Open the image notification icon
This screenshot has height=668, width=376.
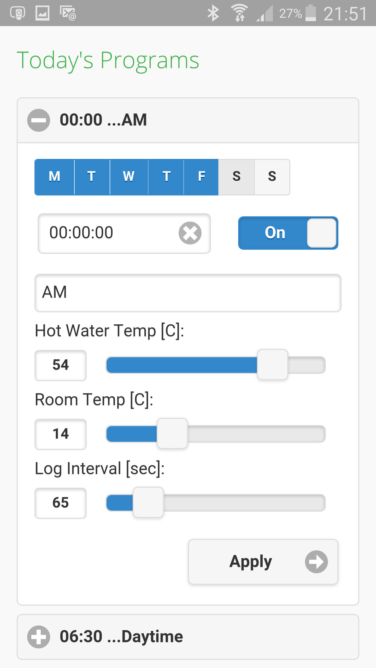(x=42, y=13)
